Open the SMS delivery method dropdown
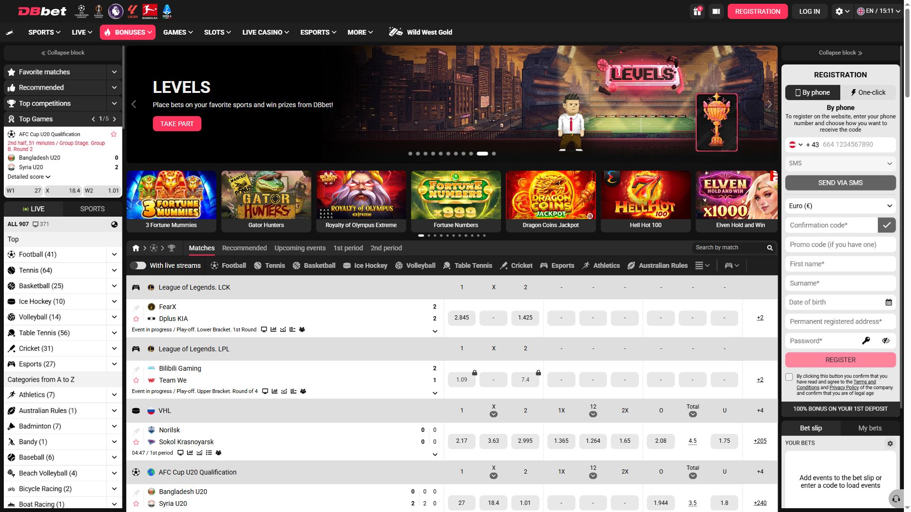Image resolution: width=911 pixels, height=512 pixels. click(840, 163)
